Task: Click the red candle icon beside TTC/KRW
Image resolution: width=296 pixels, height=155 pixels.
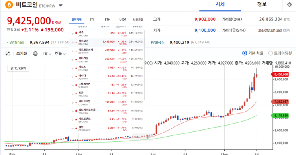Action: click(x=76, y=110)
